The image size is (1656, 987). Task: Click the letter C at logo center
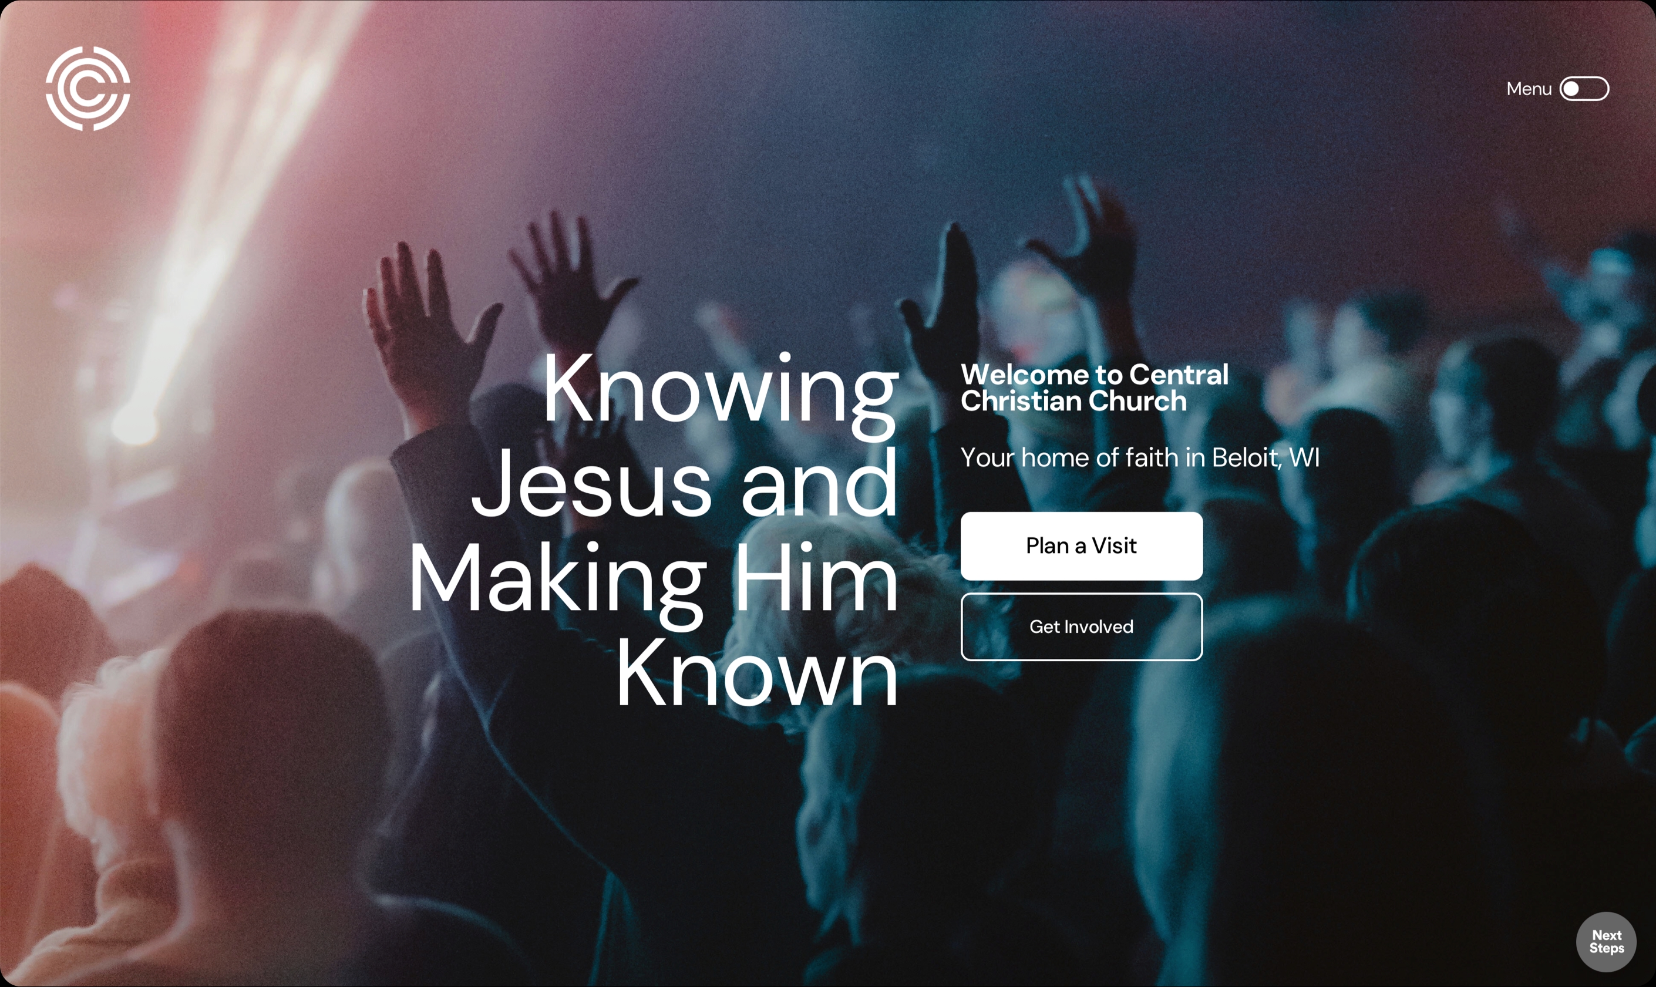87,89
